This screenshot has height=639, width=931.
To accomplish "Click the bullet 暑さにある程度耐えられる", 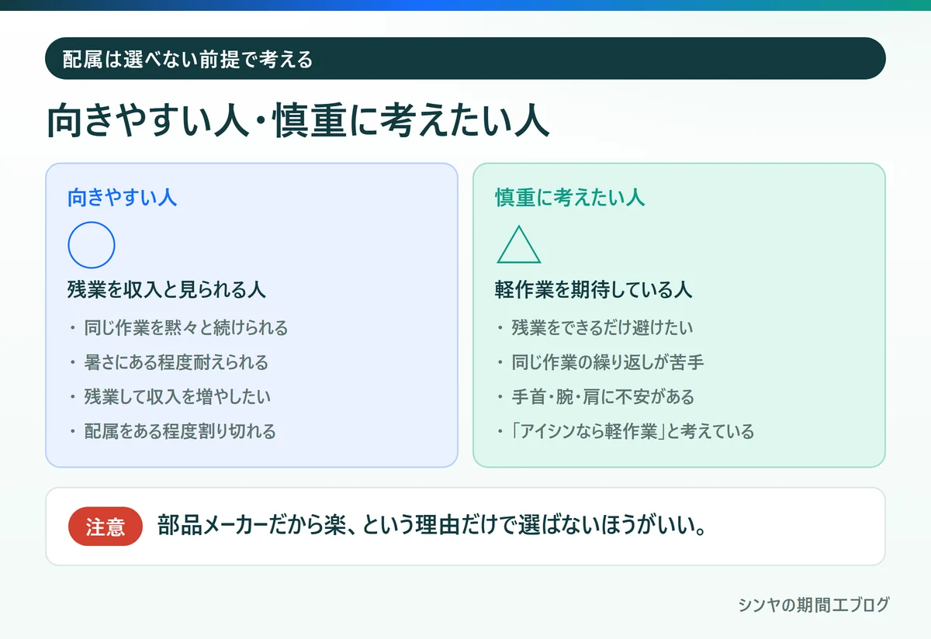I will coord(176,362).
